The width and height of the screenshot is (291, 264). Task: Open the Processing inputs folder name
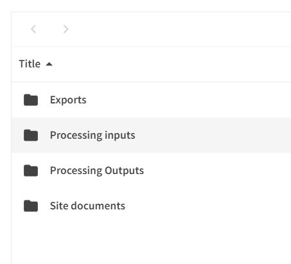click(93, 136)
